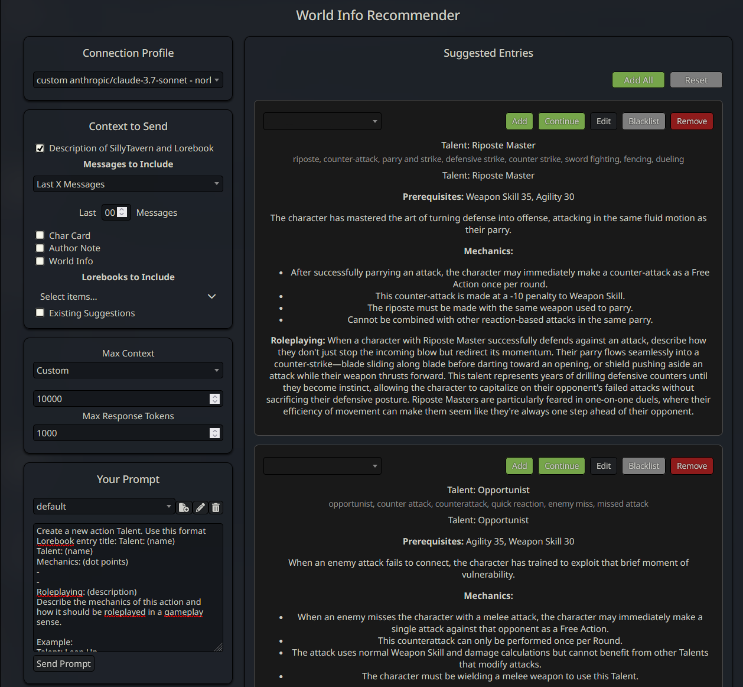
Task: Enable the Author Note checkbox
Action: pyautogui.click(x=40, y=248)
